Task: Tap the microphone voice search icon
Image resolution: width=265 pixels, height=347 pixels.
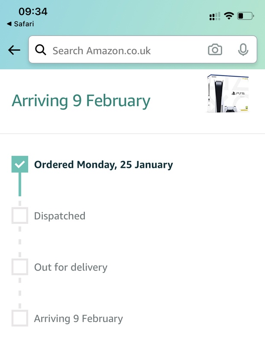Action: point(243,50)
